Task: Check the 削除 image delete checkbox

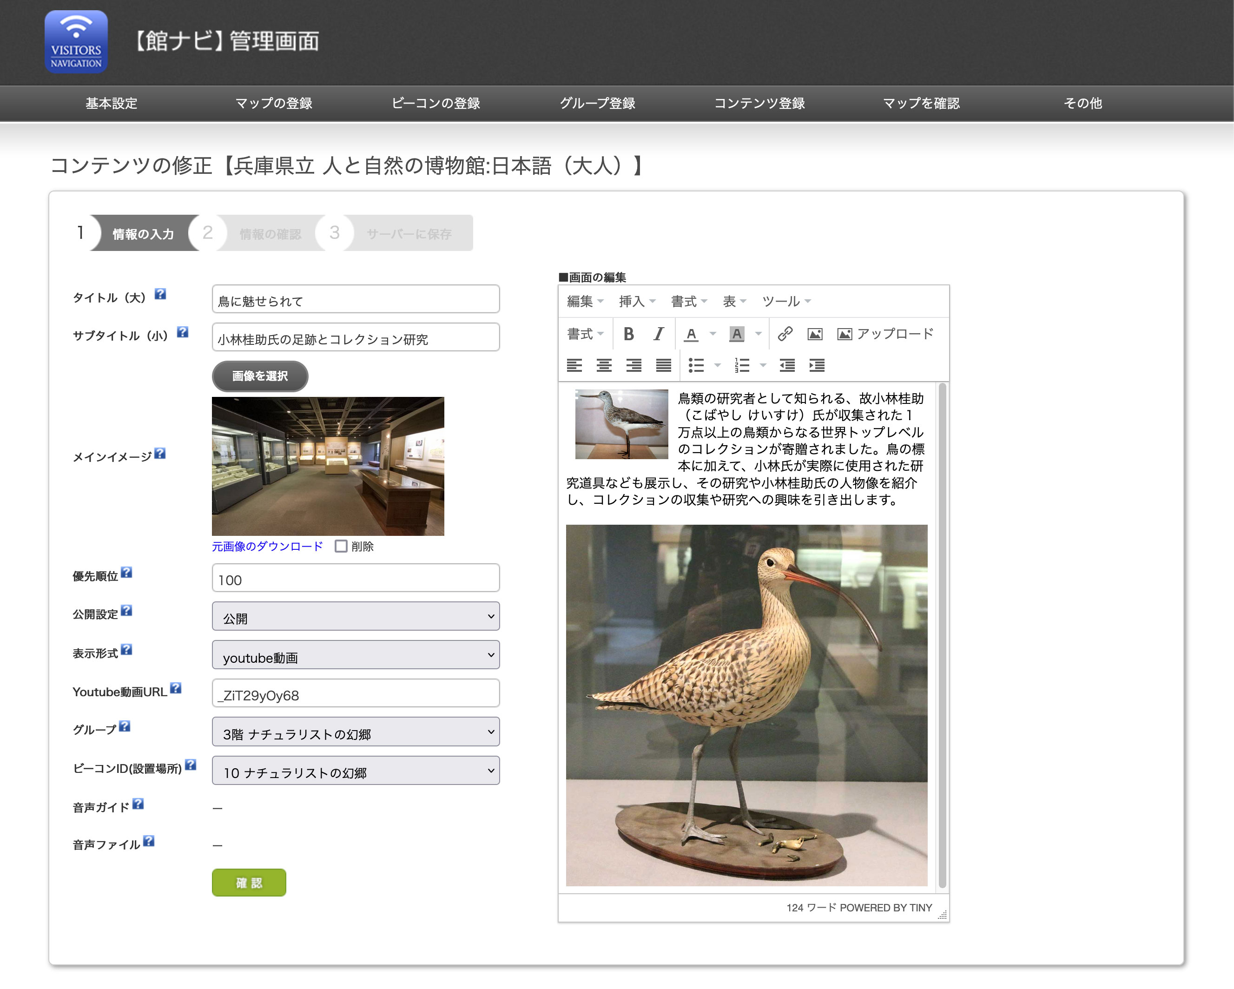Action: pos(341,546)
